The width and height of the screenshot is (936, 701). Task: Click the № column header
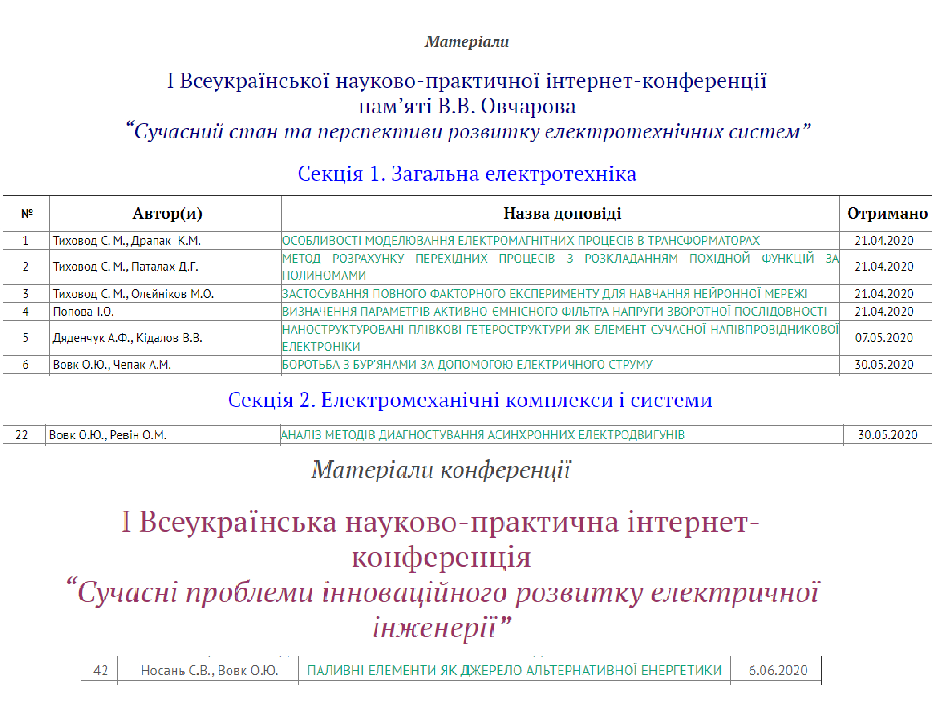point(27,214)
